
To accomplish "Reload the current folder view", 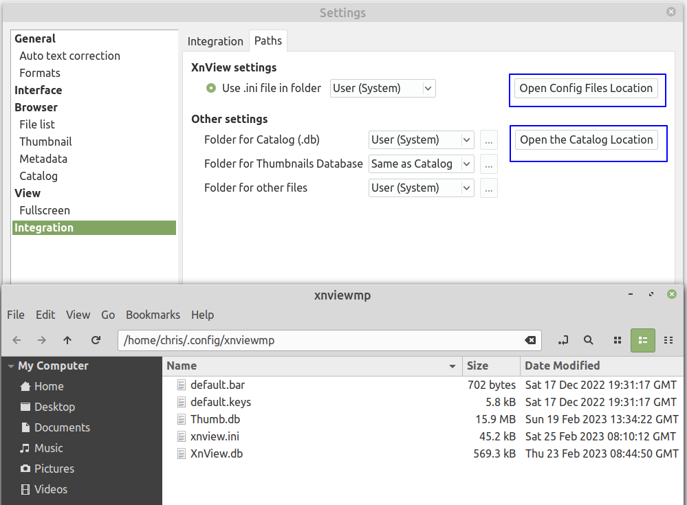I will click(x=96, y=340).
